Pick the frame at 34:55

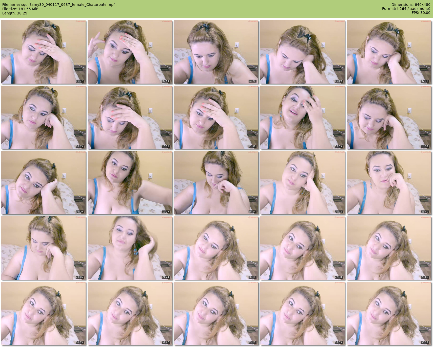303,313
